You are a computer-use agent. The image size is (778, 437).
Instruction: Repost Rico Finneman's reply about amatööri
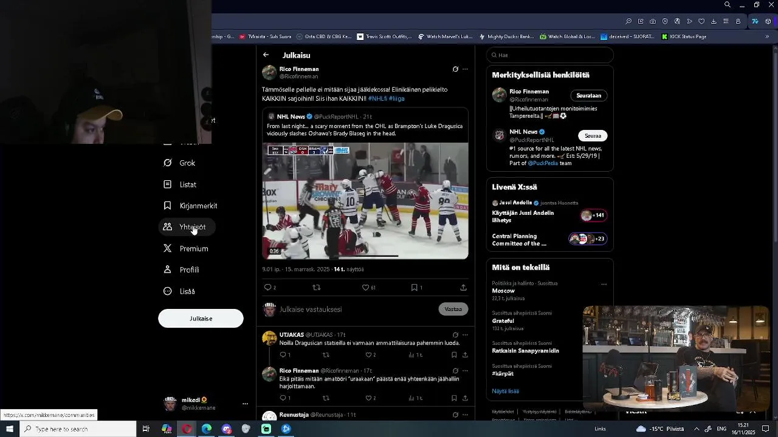326,398
